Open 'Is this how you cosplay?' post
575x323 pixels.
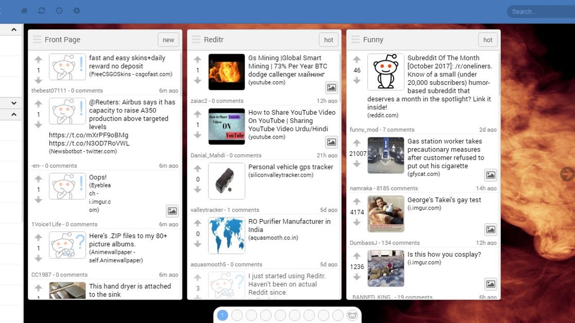click(444, 254)
